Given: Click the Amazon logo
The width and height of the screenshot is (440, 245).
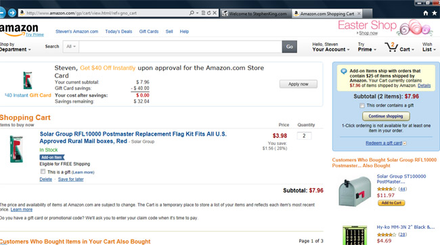Looking at the screenshot, I should pyautogui.click(x=19, y=30).
